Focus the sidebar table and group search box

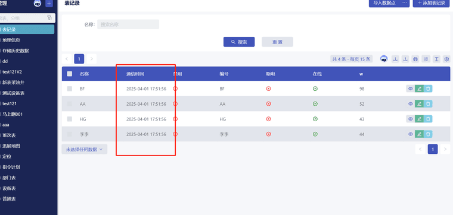pos(27,18)
